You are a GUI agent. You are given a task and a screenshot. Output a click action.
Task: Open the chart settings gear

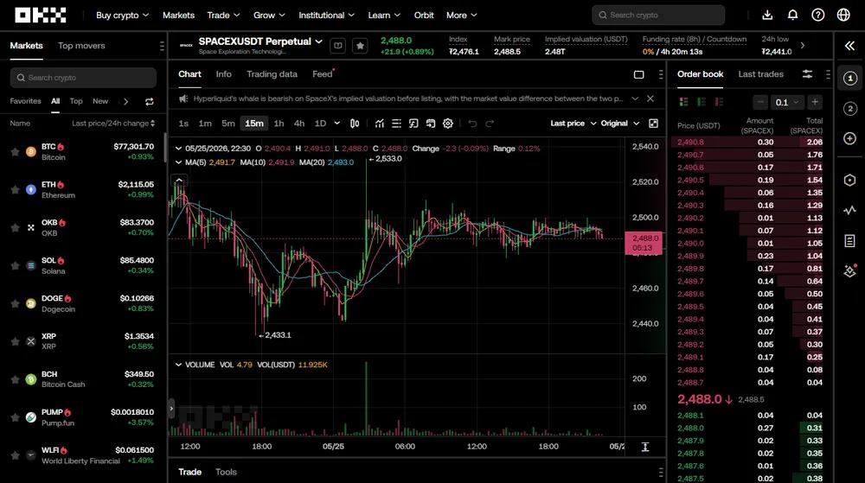tap(448, 124)
